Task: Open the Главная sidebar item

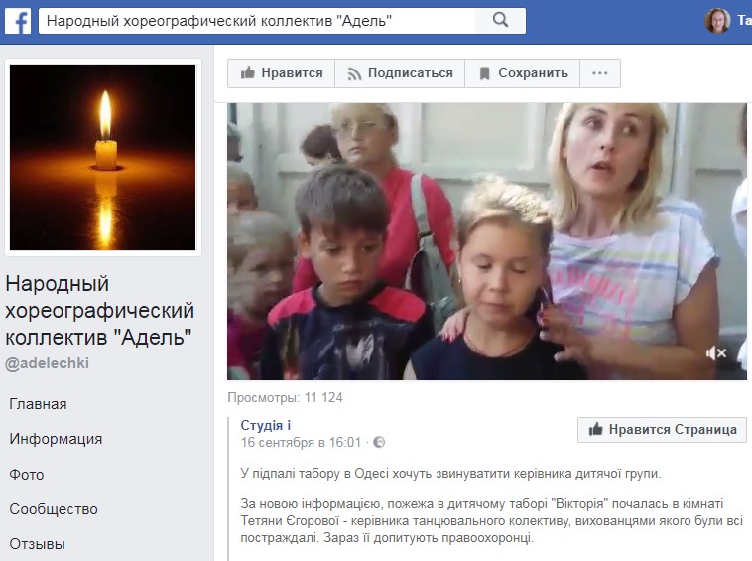Action: (38, 404)
